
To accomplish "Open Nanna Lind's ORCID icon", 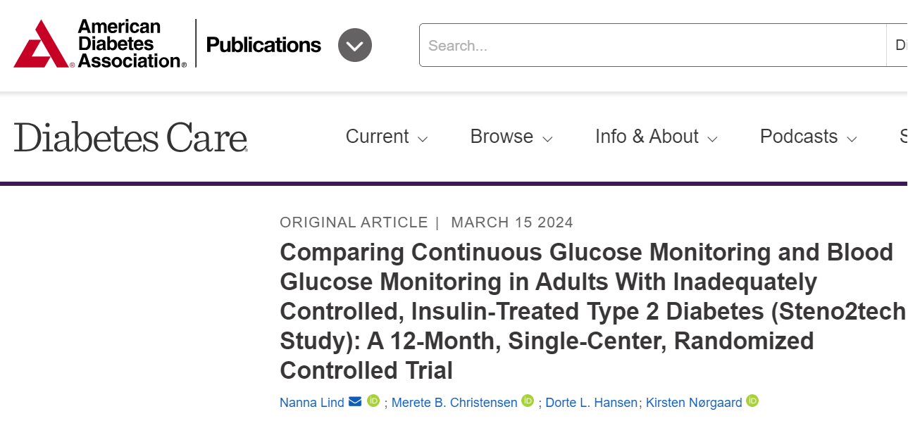I will (373, 401).
